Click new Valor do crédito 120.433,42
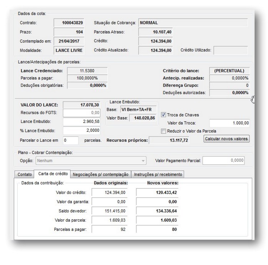The image size is (268, 265). pyautogui.click(x=157, y=192)
